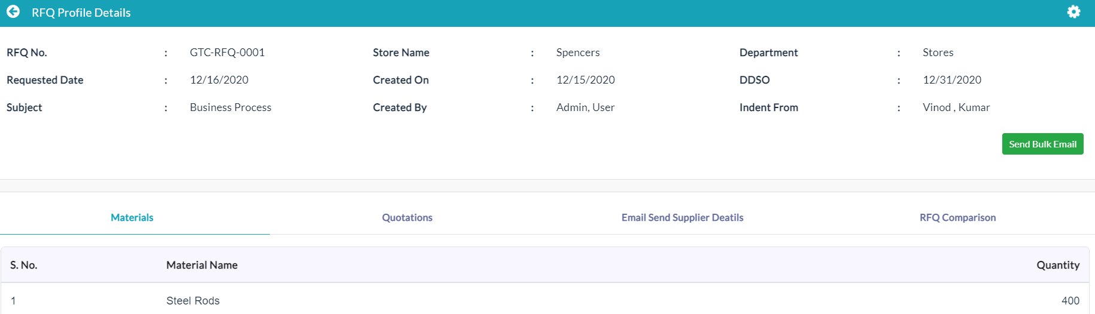The image size is (1095, 314).
Task: Switch to the RFQ Comparison tab
Action: pyautogui.click(x=957, y=217)
